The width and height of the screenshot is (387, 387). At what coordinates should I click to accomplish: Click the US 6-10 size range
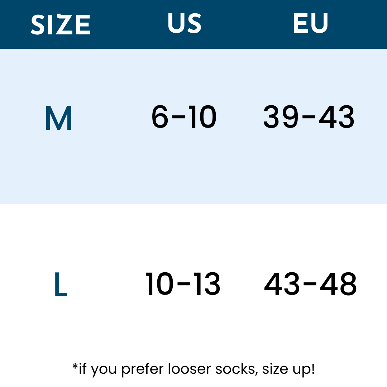(184, 118)
